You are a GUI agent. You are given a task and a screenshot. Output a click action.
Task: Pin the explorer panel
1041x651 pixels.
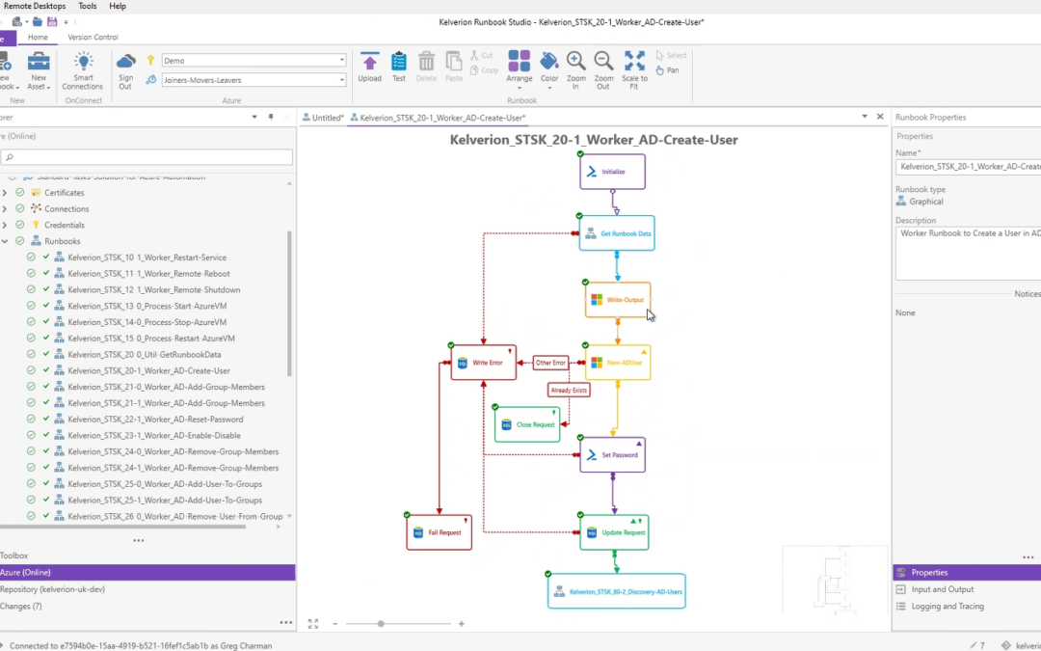coord(271,117)
